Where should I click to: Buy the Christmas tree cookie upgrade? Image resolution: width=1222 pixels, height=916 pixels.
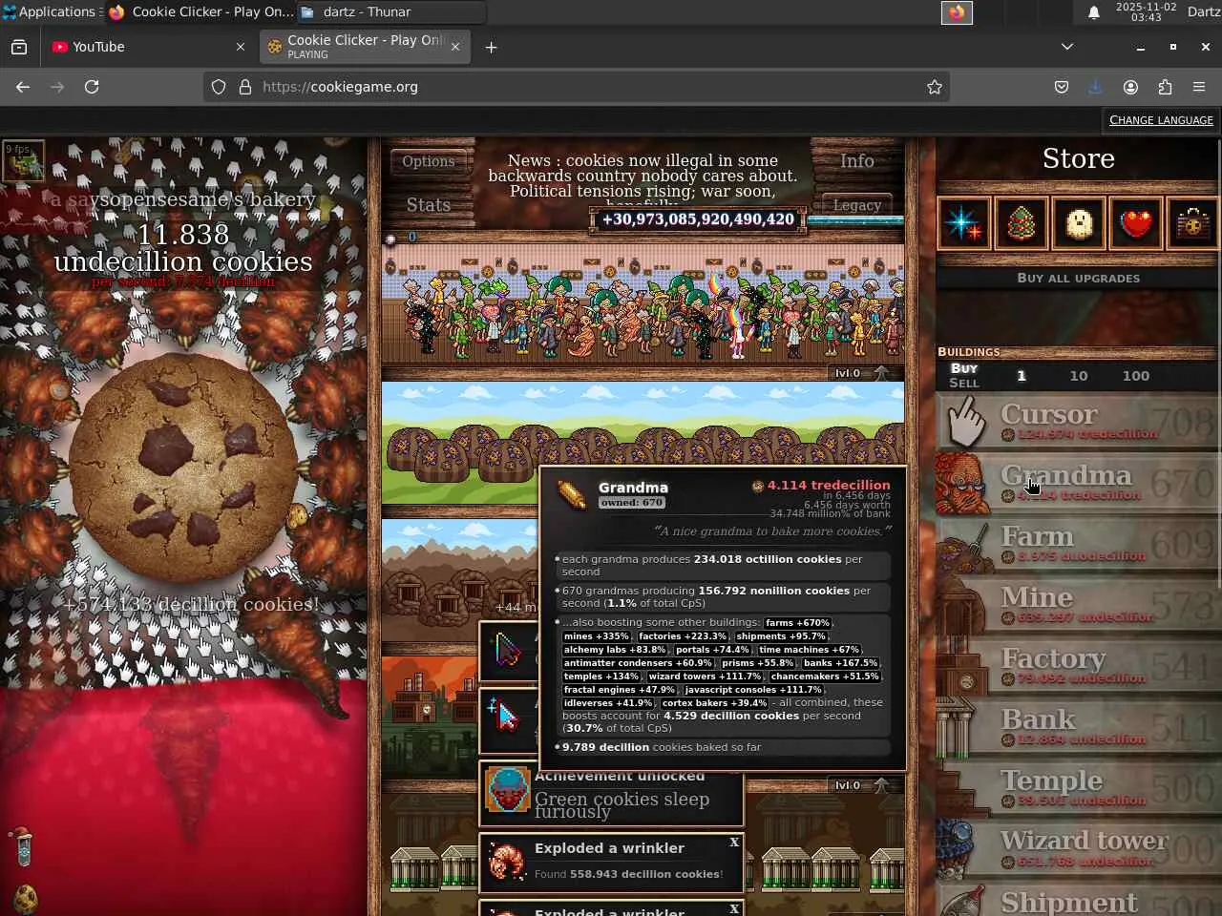click(1022, 223)
